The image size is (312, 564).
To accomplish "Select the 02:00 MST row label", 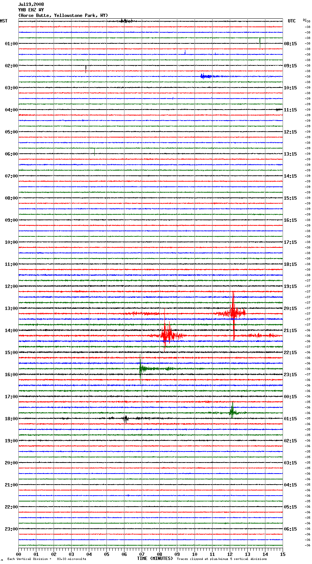I will tap(11, 66).
